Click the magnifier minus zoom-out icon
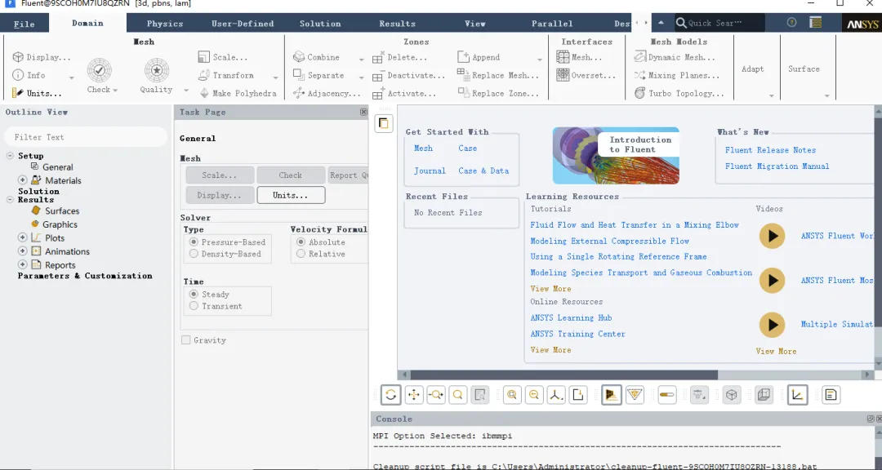The width and height of the screenshot is (882, 470). (534, 395)
